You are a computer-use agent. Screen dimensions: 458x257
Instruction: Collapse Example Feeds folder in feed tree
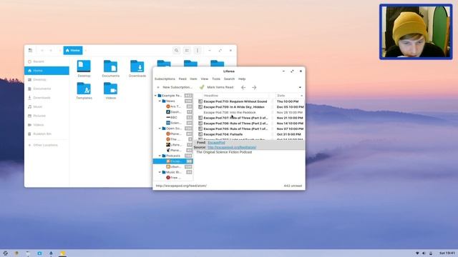(x=156, y=96)
